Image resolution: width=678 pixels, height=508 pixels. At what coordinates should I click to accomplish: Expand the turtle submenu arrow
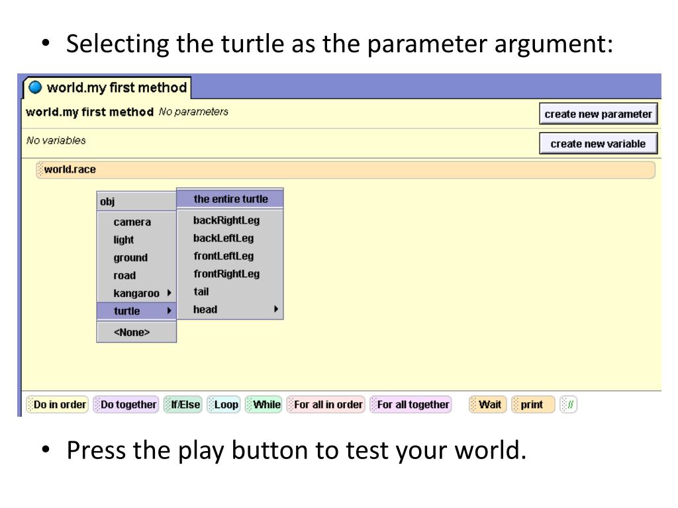[x=169, y=311]
